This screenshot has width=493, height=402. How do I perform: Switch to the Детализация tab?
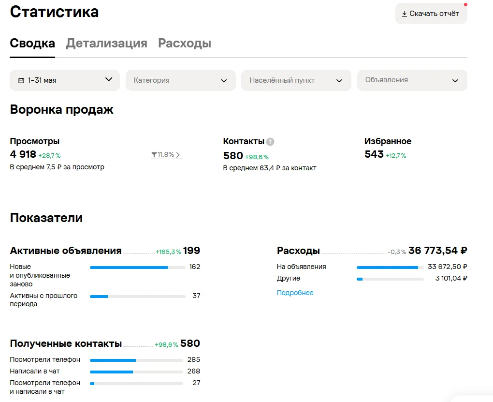107,44
